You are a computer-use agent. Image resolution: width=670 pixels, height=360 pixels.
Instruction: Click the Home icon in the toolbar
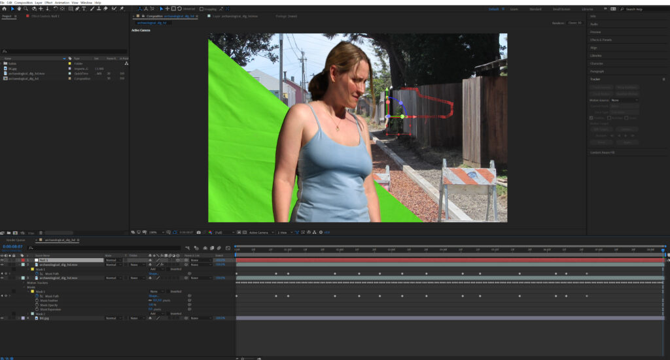tap(4, 9)
